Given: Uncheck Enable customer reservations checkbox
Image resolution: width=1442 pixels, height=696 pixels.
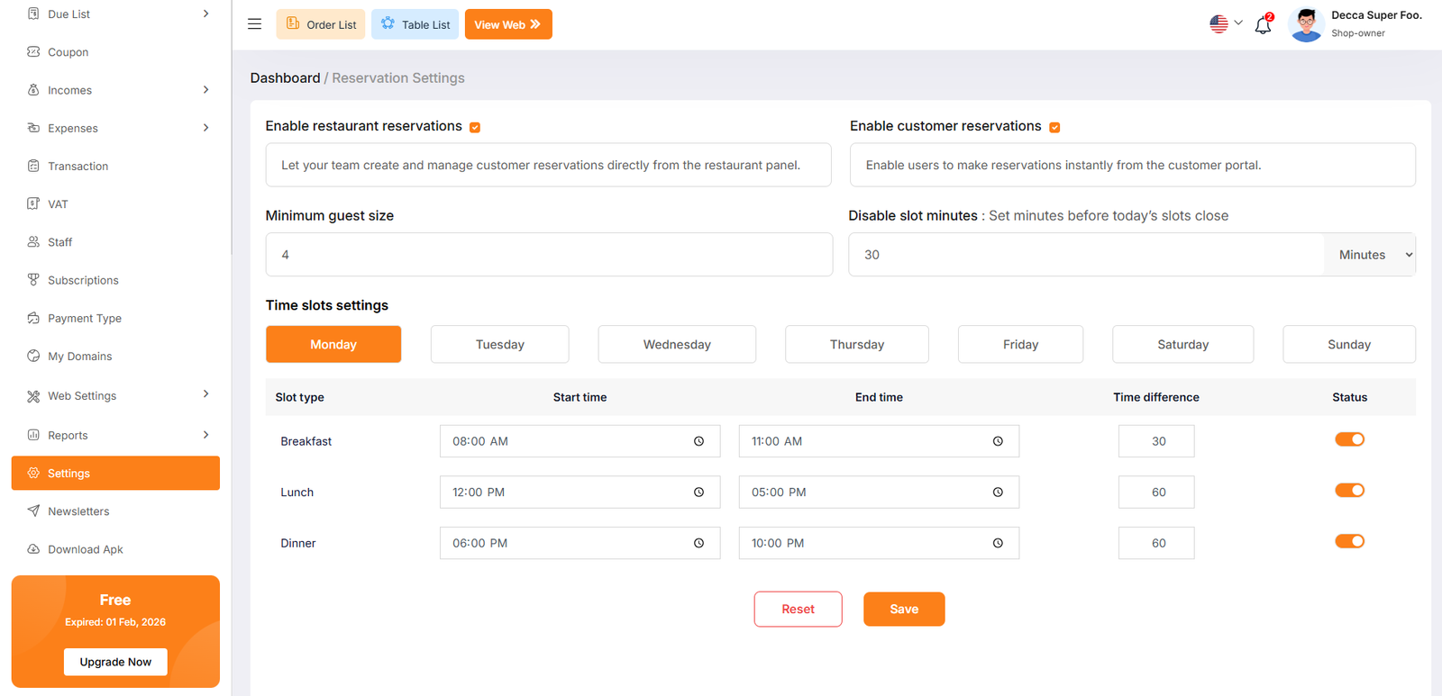Looking at the screenshot, I should click(1054, 127).
